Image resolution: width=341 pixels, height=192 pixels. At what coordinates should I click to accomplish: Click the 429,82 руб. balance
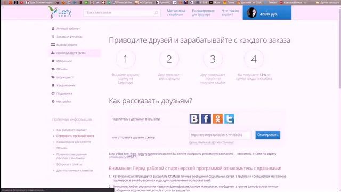coord(269,14)
